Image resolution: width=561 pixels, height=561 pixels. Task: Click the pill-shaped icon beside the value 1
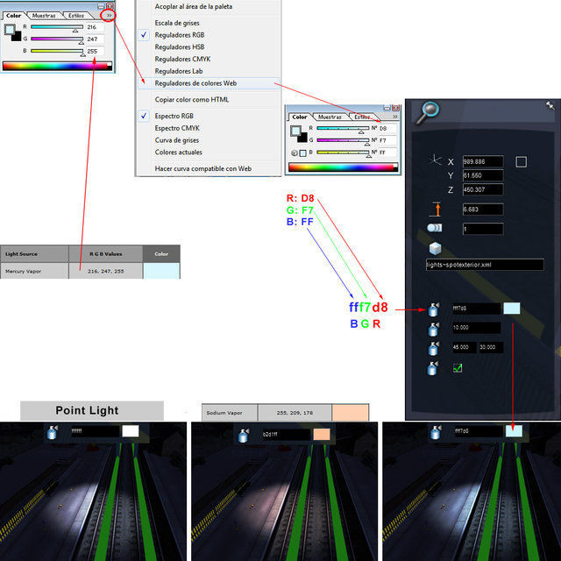point(436,228)
